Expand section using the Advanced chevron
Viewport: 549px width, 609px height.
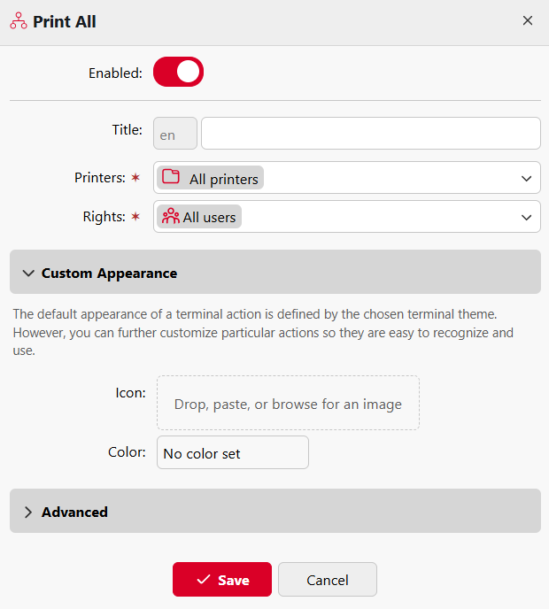click(28, 512)
